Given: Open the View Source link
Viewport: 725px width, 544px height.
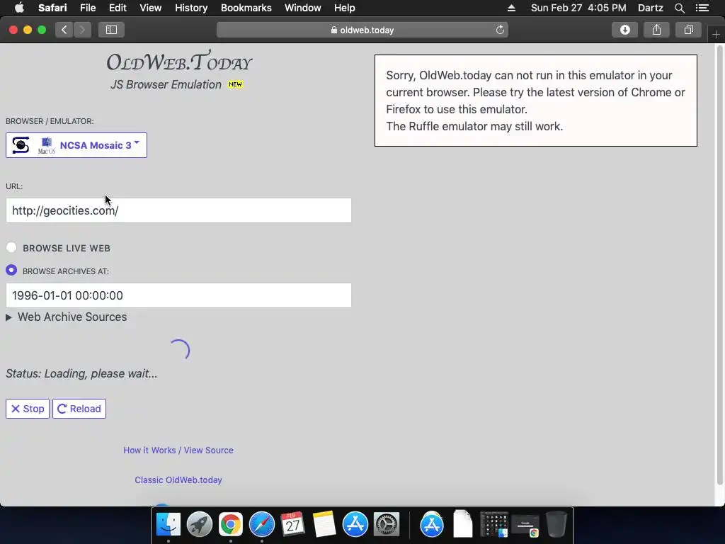Looking at the screenshot, I should (209, 450).
